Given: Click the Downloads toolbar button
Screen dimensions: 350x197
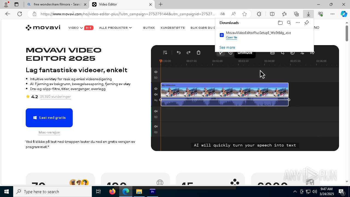Looking at the screenshot, I should point(308,14).
